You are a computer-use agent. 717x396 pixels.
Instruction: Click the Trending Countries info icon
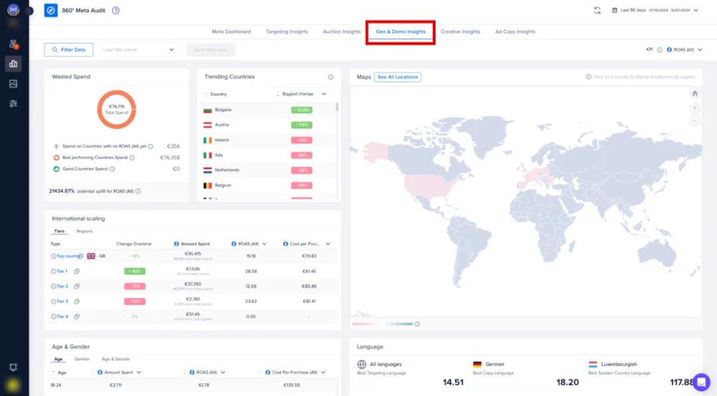coord(330,77)
